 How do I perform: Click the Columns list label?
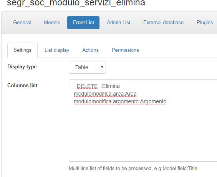(x=22, y=85)
